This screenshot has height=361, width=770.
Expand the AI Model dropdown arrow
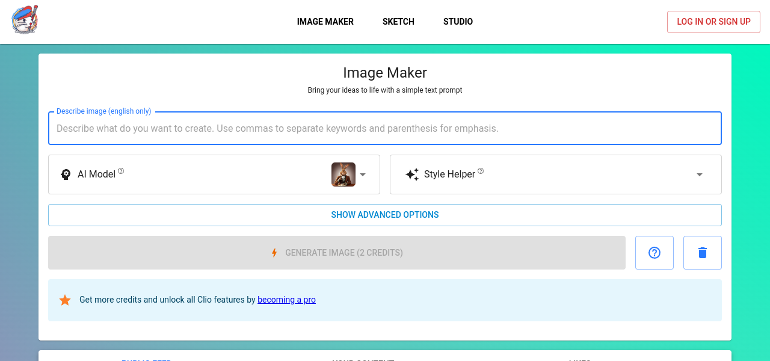click(x=363, y=174)
